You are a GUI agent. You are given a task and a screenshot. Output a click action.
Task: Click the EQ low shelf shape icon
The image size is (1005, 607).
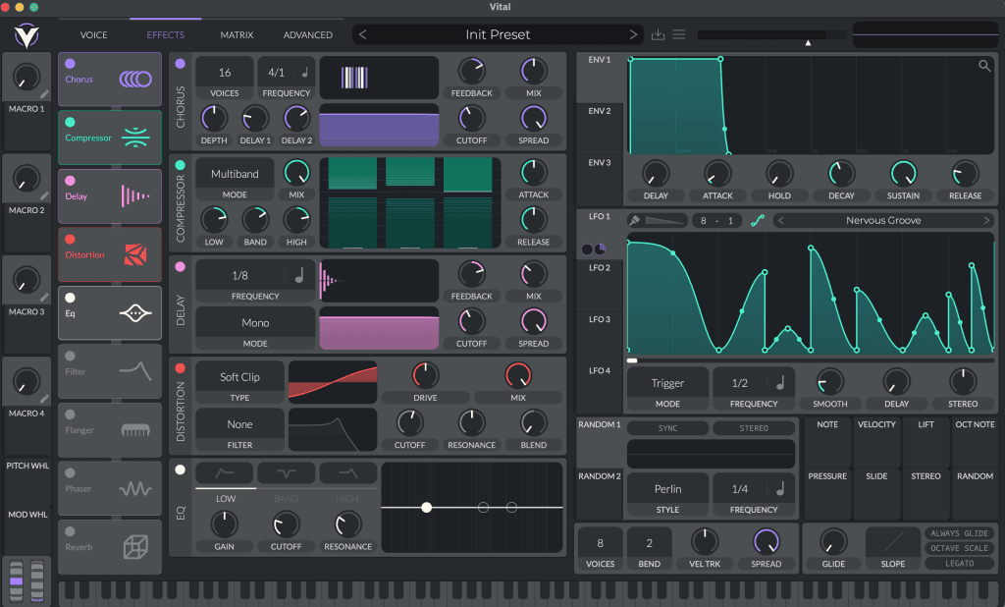[225, 473]
